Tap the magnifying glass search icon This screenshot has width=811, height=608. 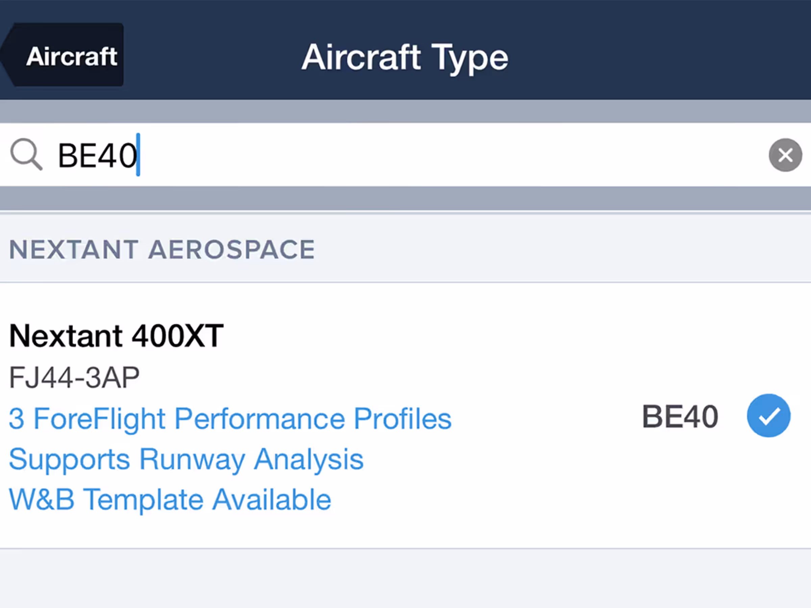click(x=26, y=155)
